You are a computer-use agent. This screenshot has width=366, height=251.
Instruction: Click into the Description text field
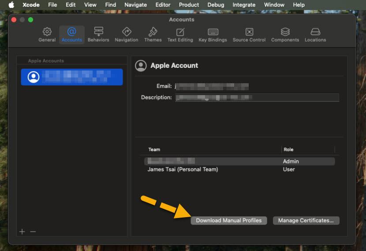point(257,97)
